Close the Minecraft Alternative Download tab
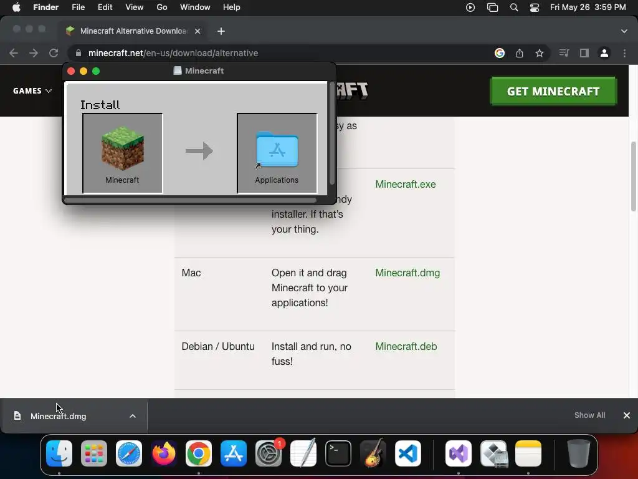Screen dimensions: 638x479 pos(198,31)
